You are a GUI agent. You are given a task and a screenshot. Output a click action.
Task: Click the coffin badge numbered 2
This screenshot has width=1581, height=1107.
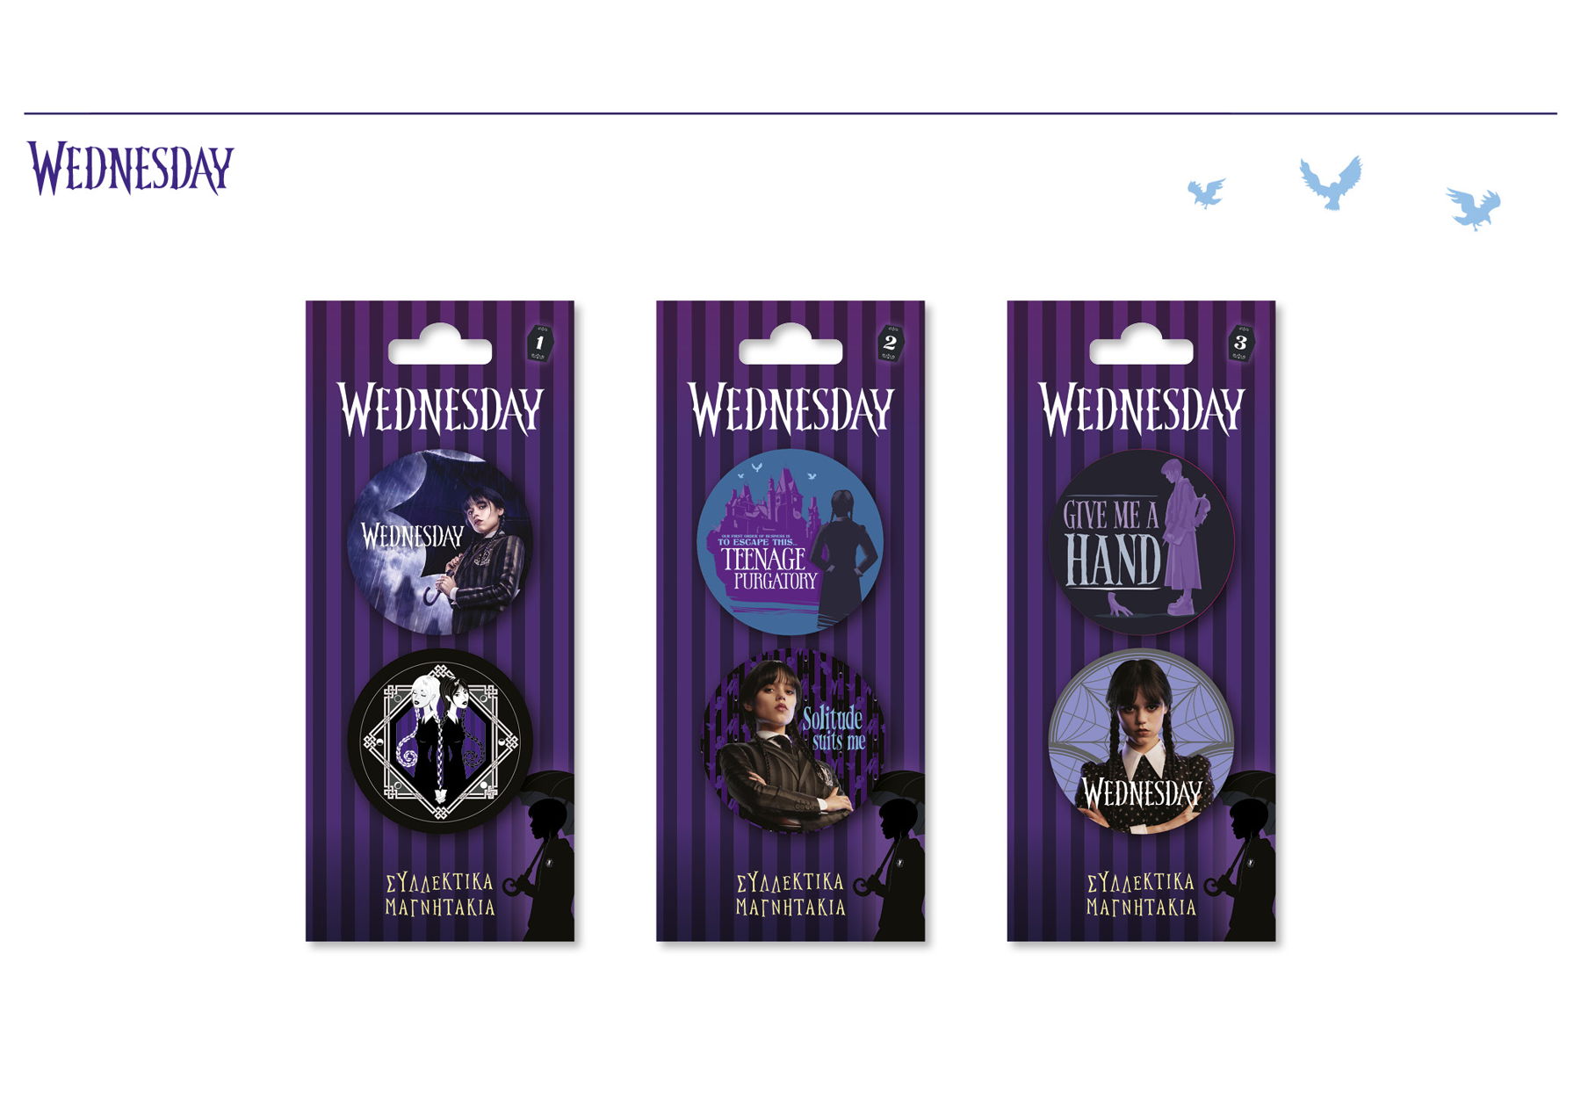pyautogui.click(x=890, y=343)
